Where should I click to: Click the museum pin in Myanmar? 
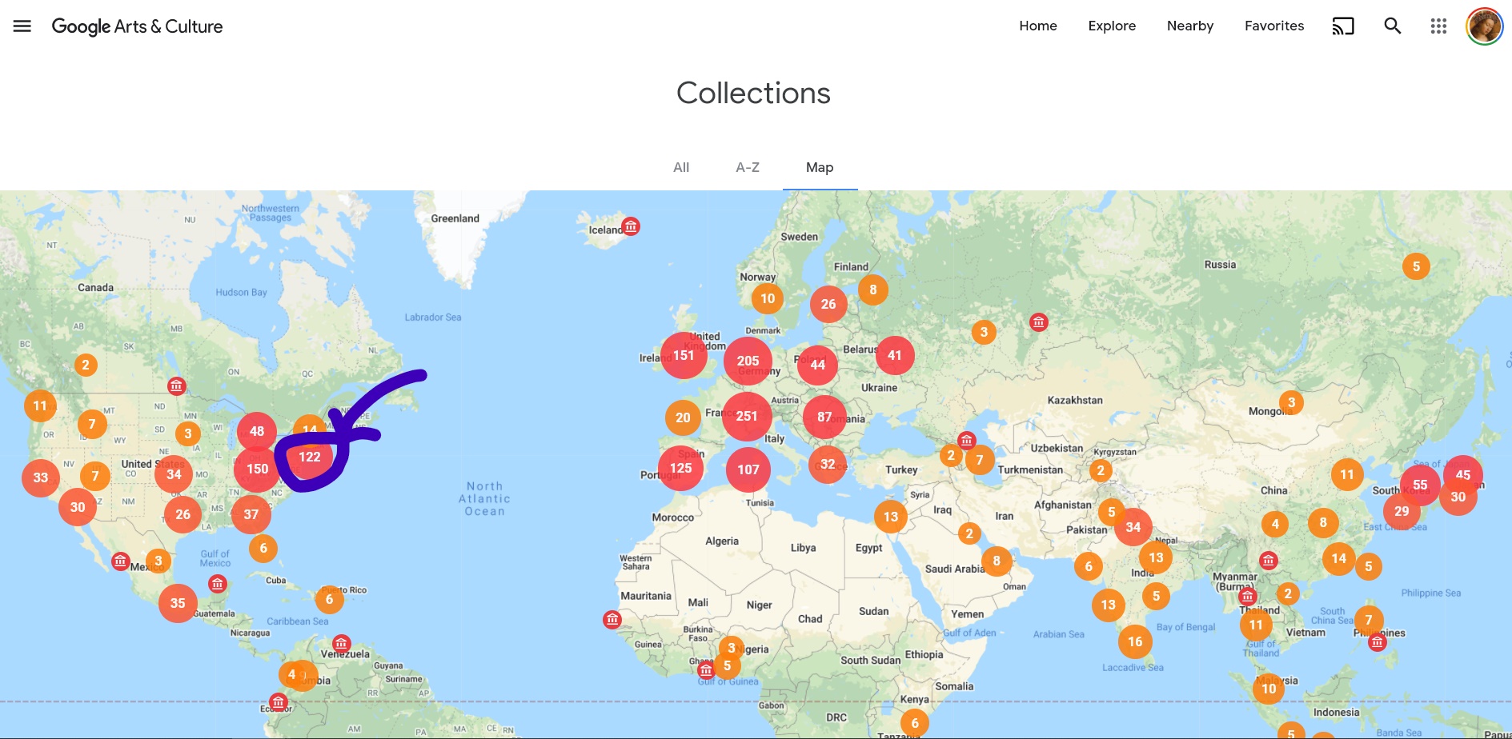[1248, 597]
